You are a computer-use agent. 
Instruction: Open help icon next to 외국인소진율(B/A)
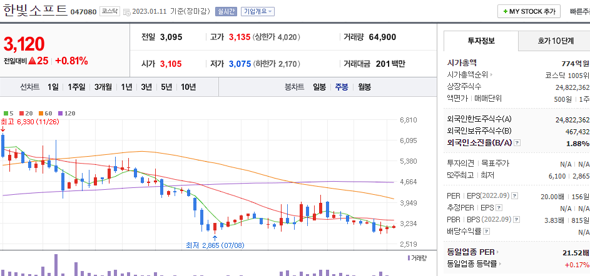tap(517, 143)
